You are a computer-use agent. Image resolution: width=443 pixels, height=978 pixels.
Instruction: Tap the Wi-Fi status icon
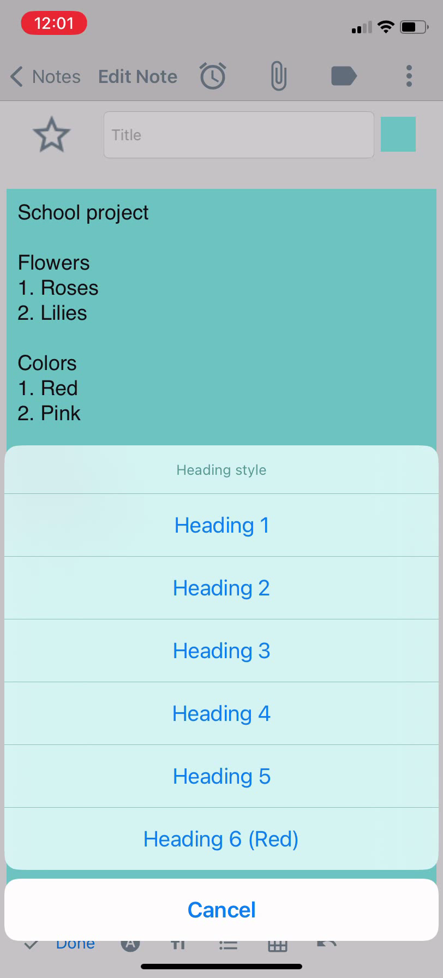pos(386,27)
